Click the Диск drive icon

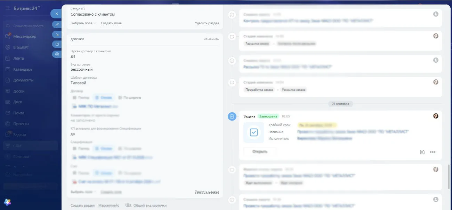pos(8,102)
